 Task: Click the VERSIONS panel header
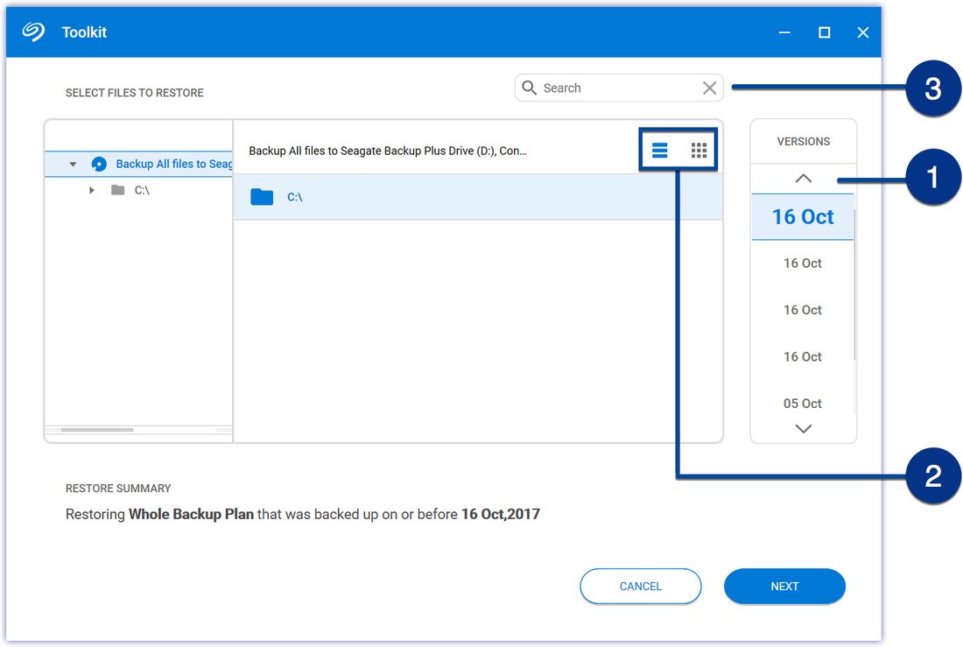tap(803, 140)
